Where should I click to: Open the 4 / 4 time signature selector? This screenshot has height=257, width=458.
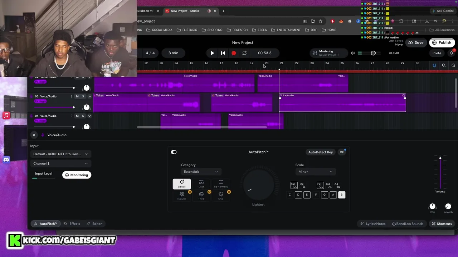tap(150, 53)
